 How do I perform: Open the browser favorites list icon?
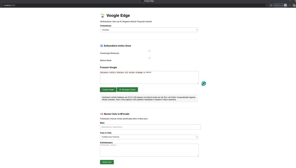271,5
